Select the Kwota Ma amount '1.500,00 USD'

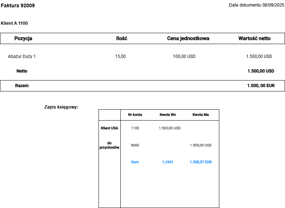[201, 145]
